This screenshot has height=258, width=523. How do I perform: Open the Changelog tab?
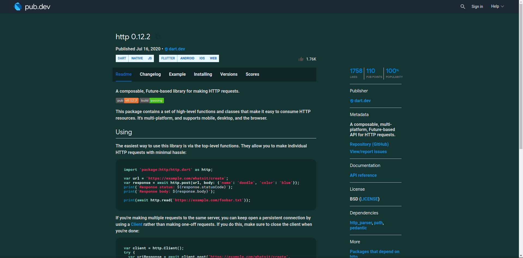click(x=150, y=74)
